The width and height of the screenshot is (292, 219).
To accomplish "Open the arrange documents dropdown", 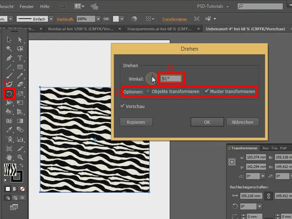I will pos(79,6).
